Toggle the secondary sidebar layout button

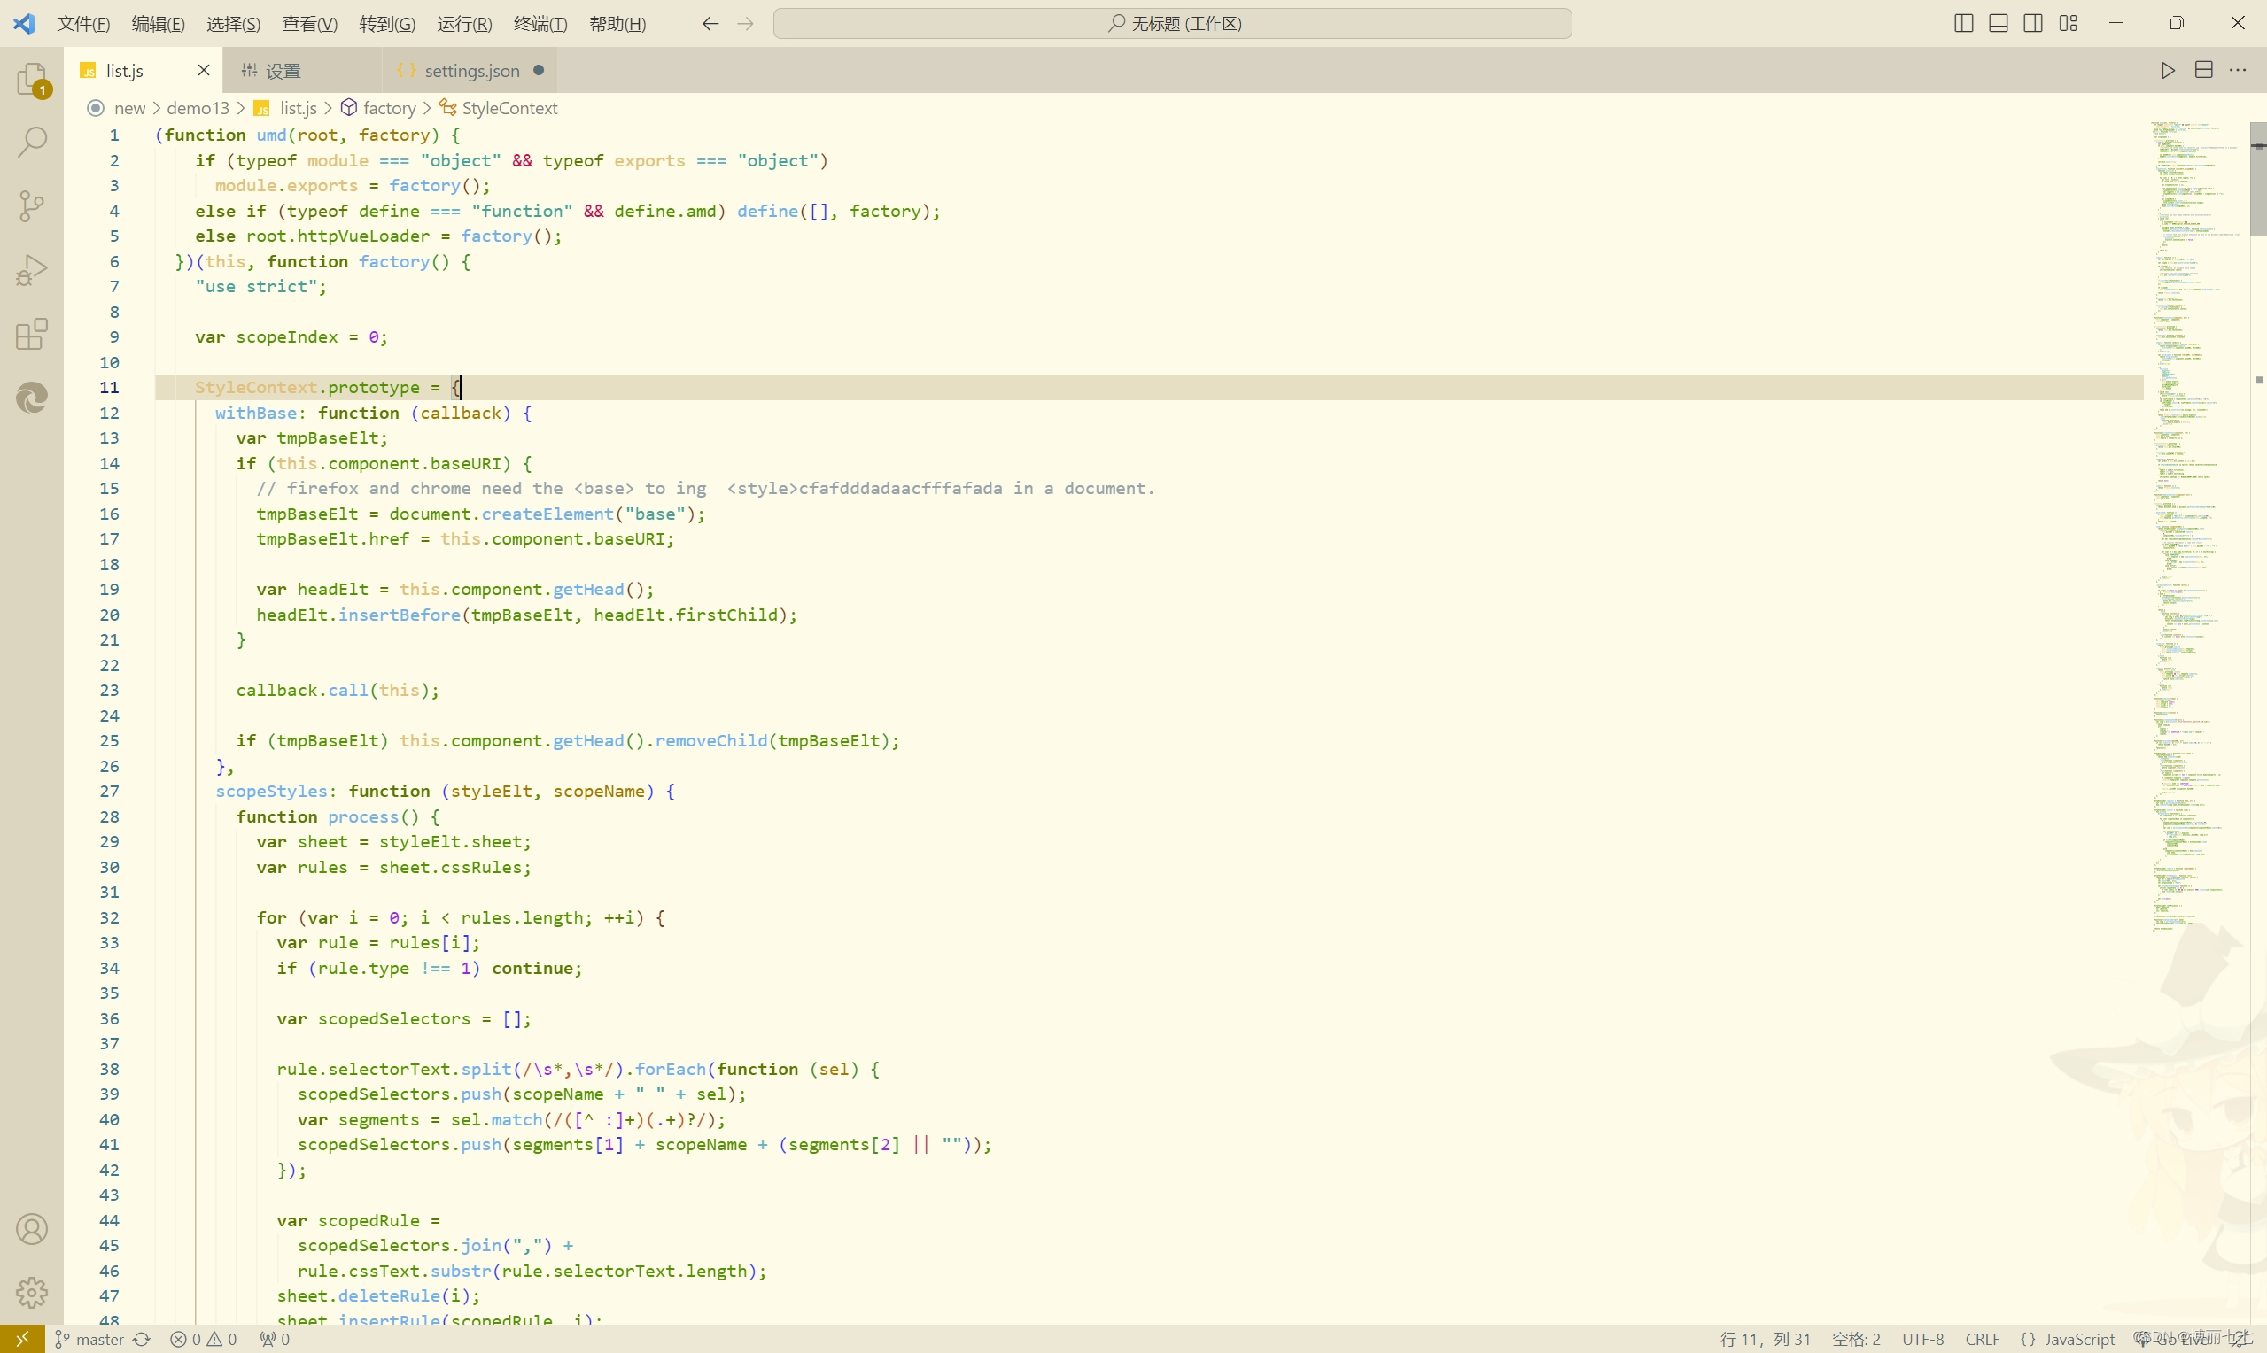[x=2032, y=24]
